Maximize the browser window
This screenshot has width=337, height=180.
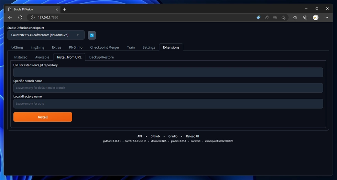pos(317,9)
